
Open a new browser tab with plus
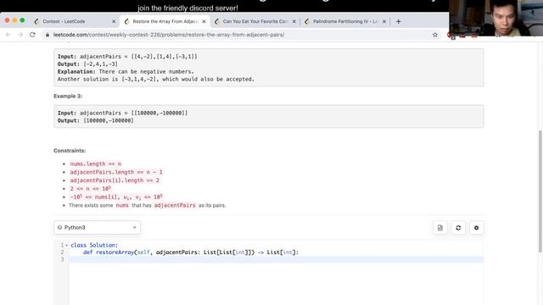tap(398, 21)
